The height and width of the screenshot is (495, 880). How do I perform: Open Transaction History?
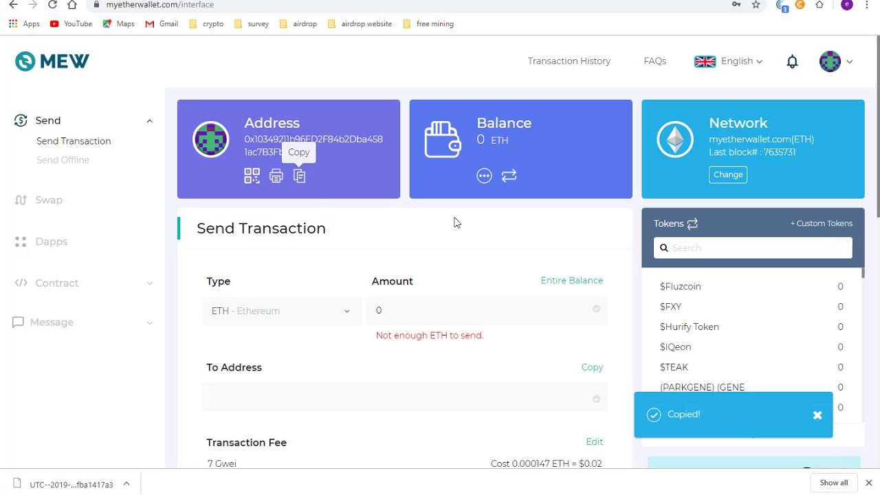(569, 61)
